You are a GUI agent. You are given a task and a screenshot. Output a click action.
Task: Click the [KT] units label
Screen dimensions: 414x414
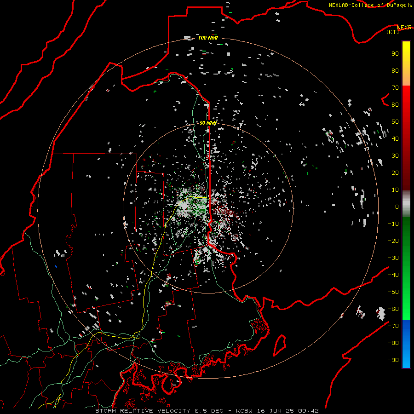coord(393,32)
